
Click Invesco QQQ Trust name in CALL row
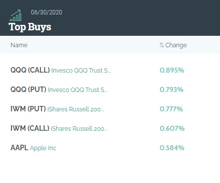[81, 71]
